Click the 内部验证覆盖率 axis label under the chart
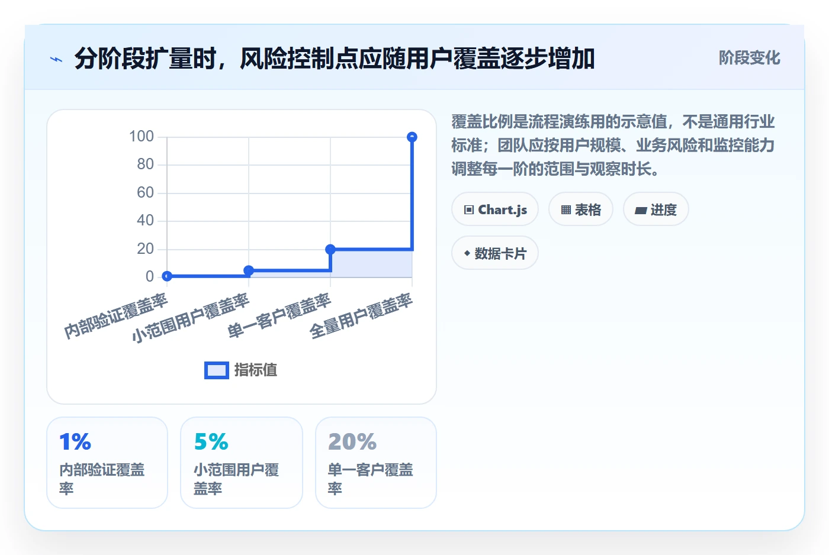The image size is (829, 555). (117, 315)
